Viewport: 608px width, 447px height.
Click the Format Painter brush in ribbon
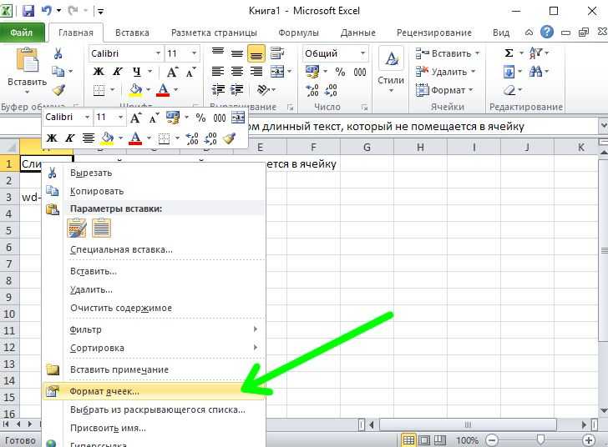58,90
